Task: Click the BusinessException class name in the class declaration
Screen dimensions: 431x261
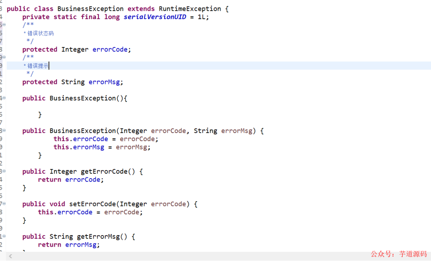Action: pyautogui.click(x=91, y=9)
